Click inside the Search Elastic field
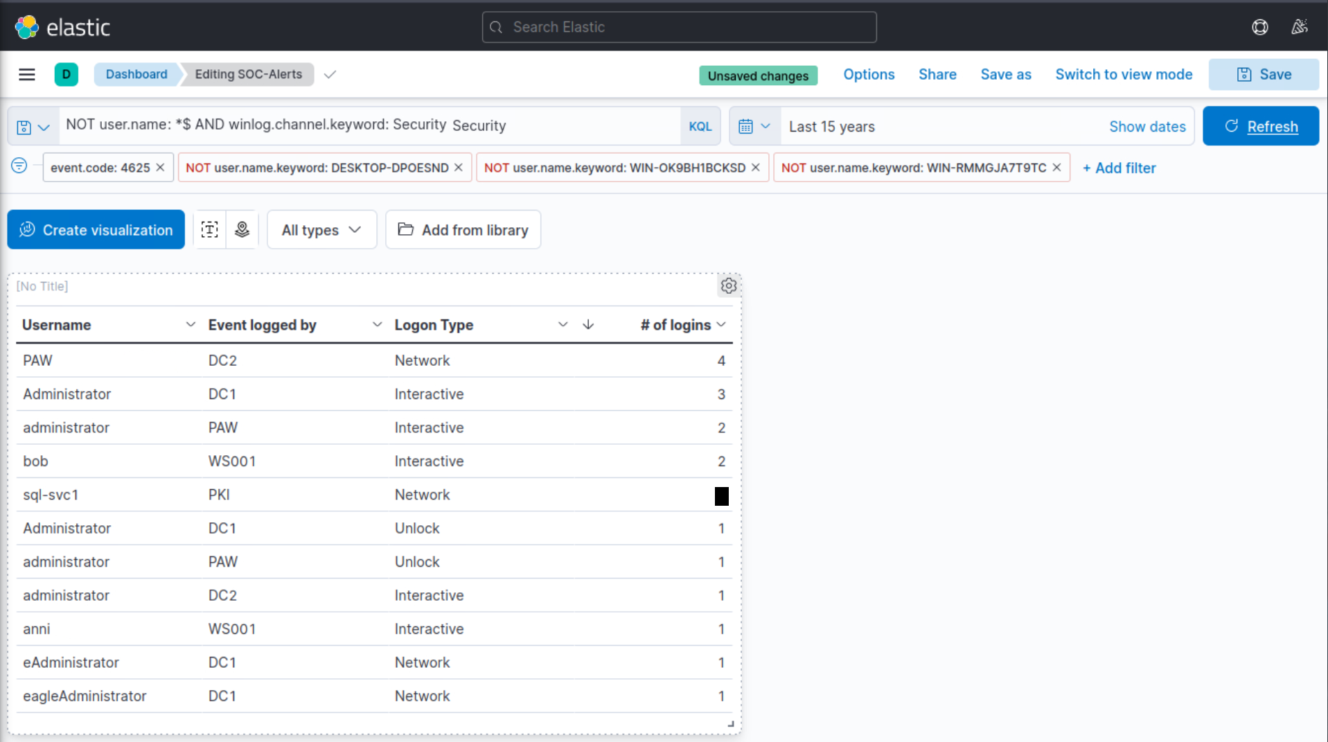Screen dimensions: 1328x742 [x=679, y=27]
